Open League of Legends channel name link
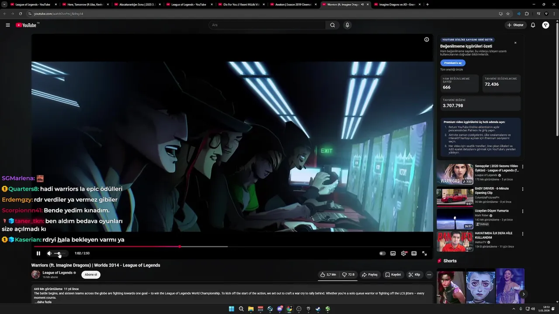The image size is (559, 314). point(57,273)
